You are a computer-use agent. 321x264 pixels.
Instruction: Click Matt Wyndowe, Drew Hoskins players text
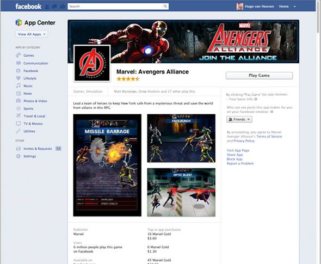155,91
